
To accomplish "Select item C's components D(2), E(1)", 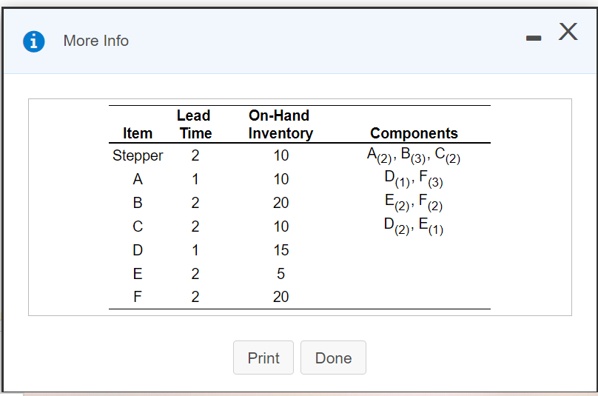I will pos(414,226).
